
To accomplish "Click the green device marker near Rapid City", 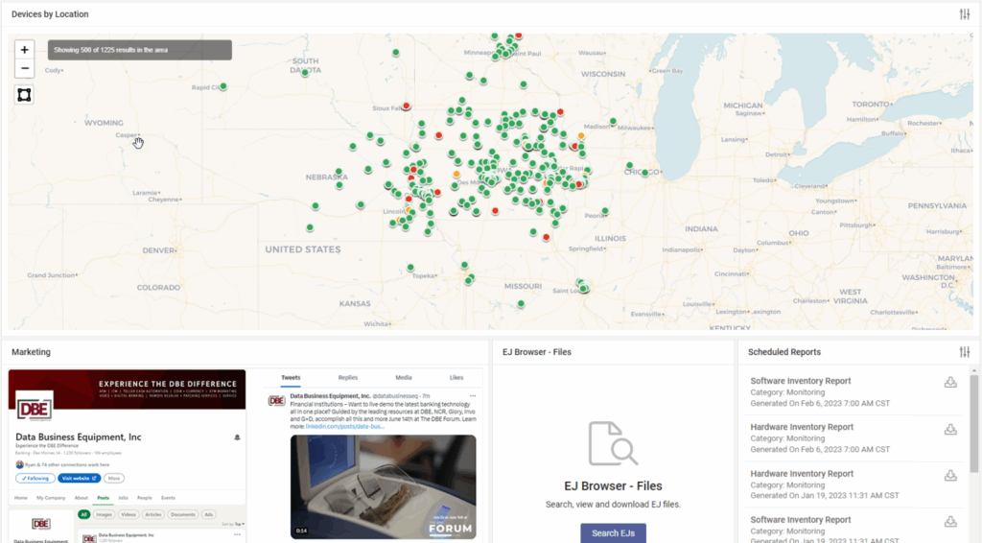I will [x=222, y=86].
